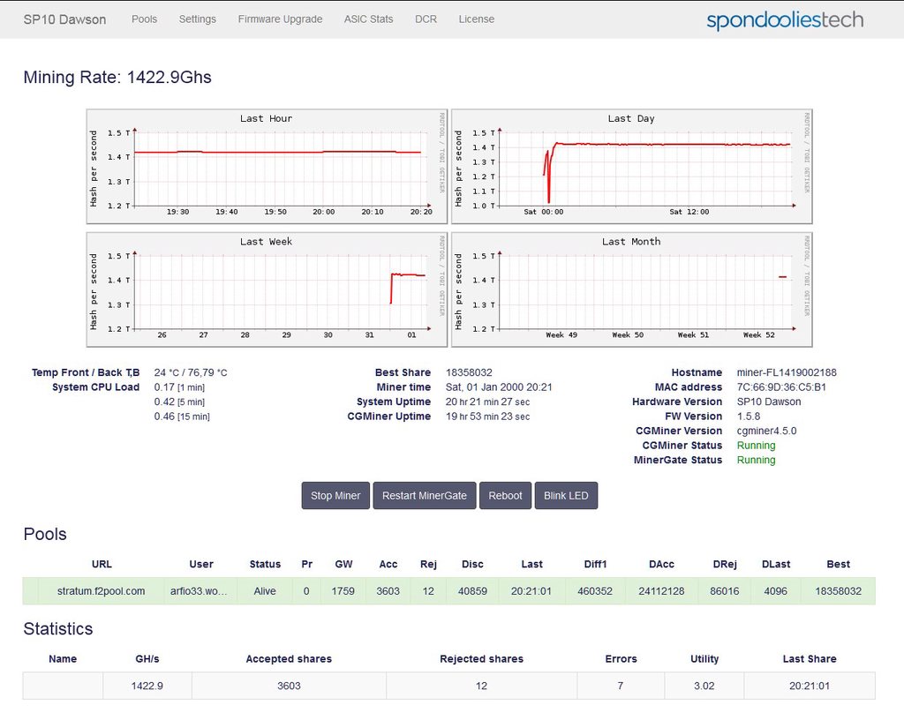Click the CGMiner version cgminer4.5.0
The image size is (904, 728).
point(767,431)
